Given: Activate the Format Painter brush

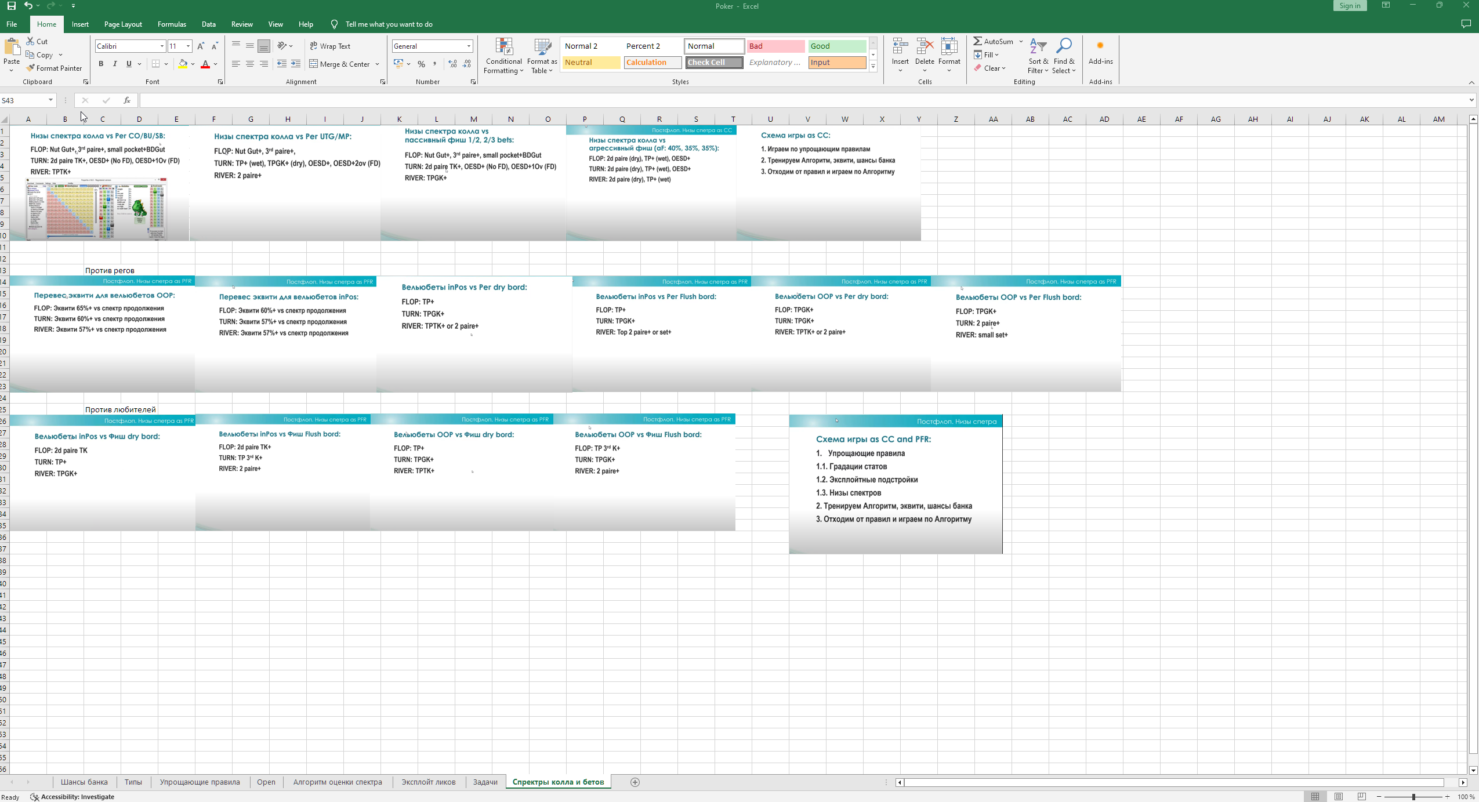Looking at the screenshot, I should [54, 68].
